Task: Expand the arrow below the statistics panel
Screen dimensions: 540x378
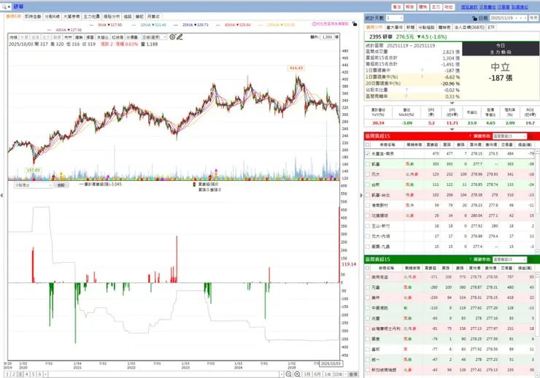Action: (452, 103)
